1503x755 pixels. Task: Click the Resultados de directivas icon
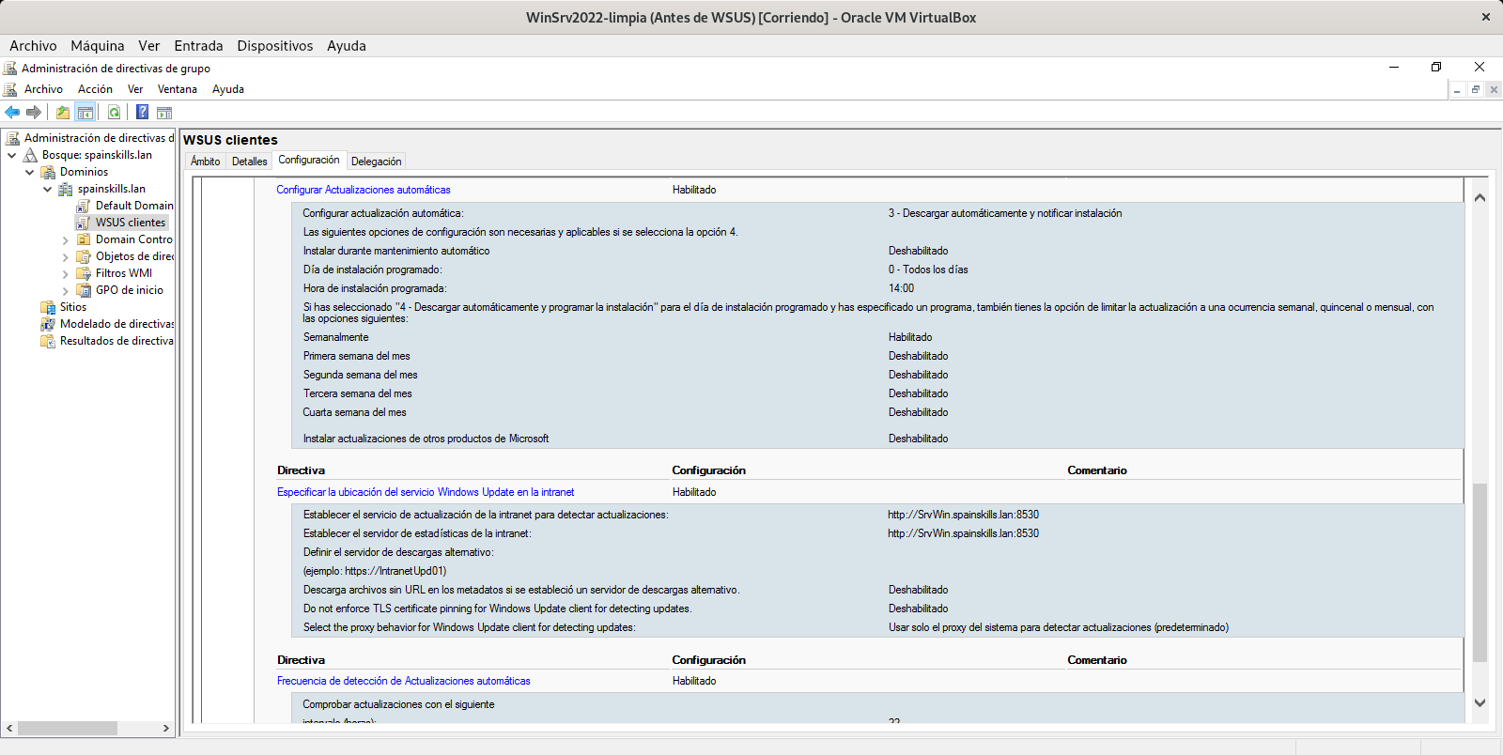(x=48, y=341)
